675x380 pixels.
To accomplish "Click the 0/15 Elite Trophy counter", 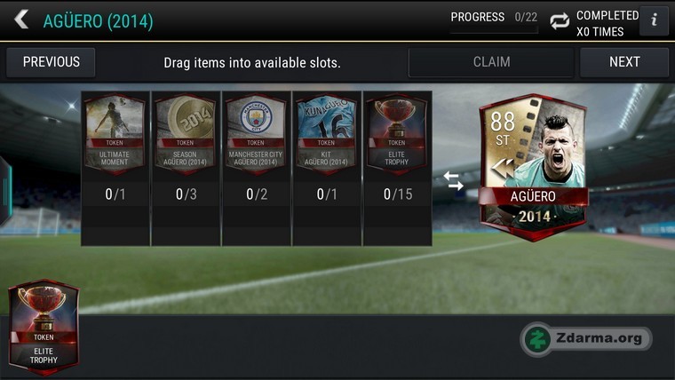I will tap(398, 194).
